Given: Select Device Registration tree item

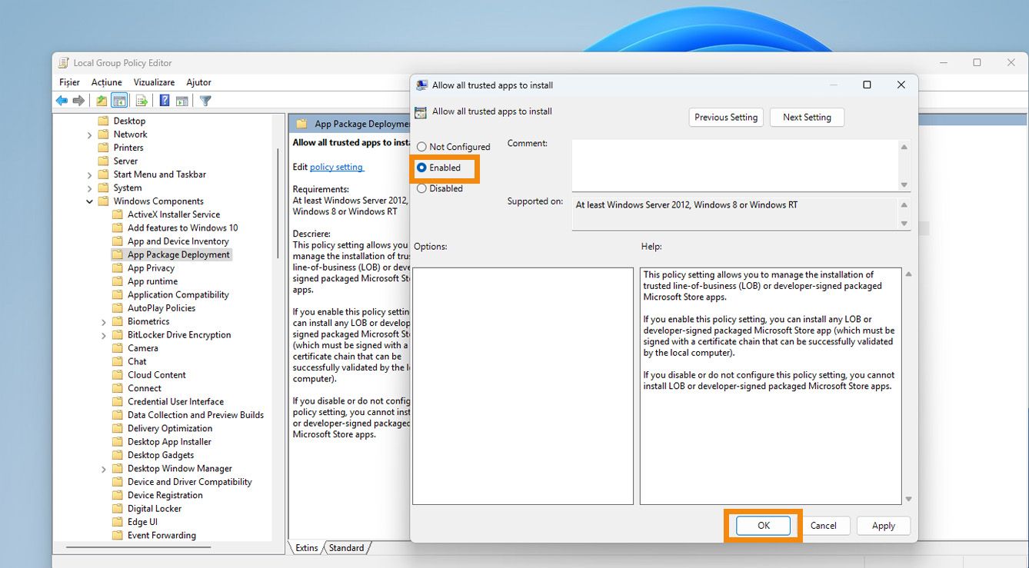Looking at the screenshot, I should (x=165, y=495).
